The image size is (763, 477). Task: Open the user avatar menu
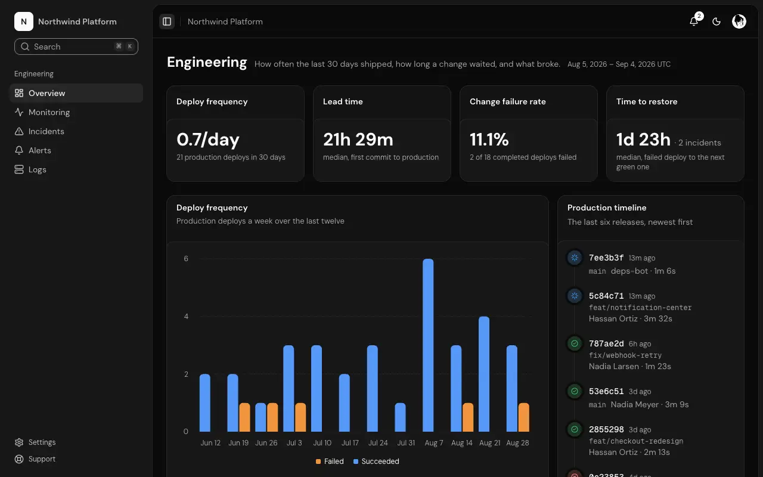click(x=739, y=21)
